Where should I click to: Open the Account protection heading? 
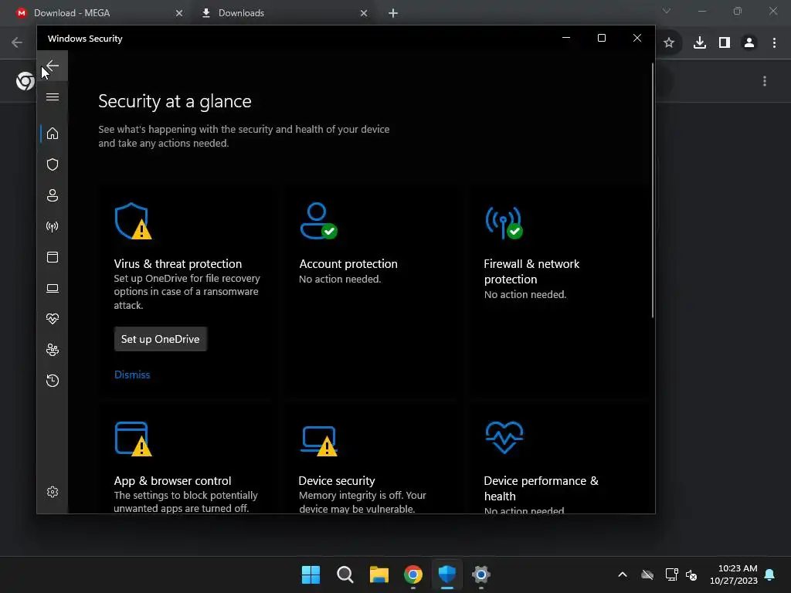(348, 264)
